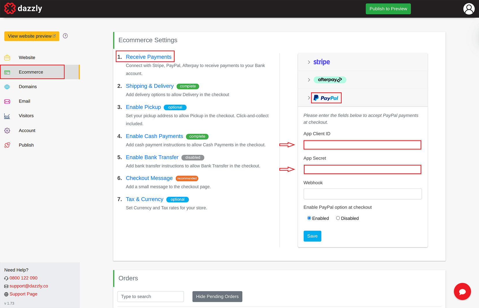Click the Account gear icon
Viewport: 479px width, 308px height.
[x=7, y=130]
